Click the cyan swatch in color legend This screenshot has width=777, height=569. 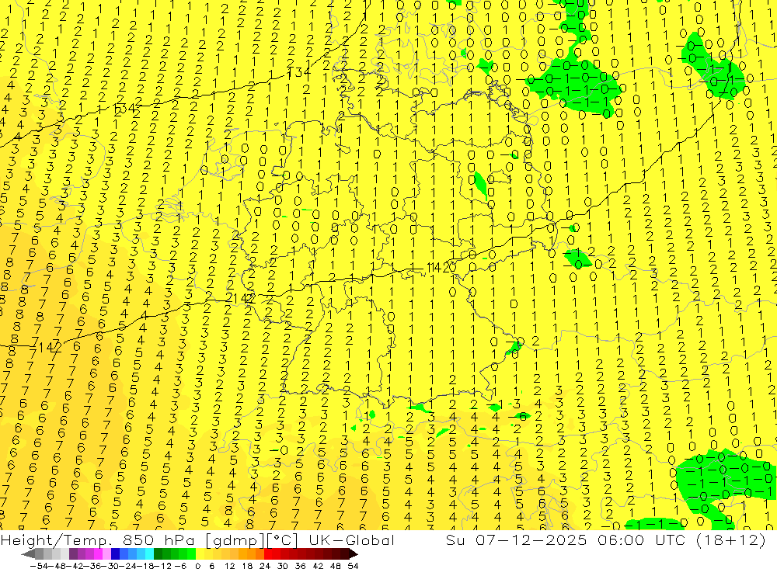coord(149,554)
